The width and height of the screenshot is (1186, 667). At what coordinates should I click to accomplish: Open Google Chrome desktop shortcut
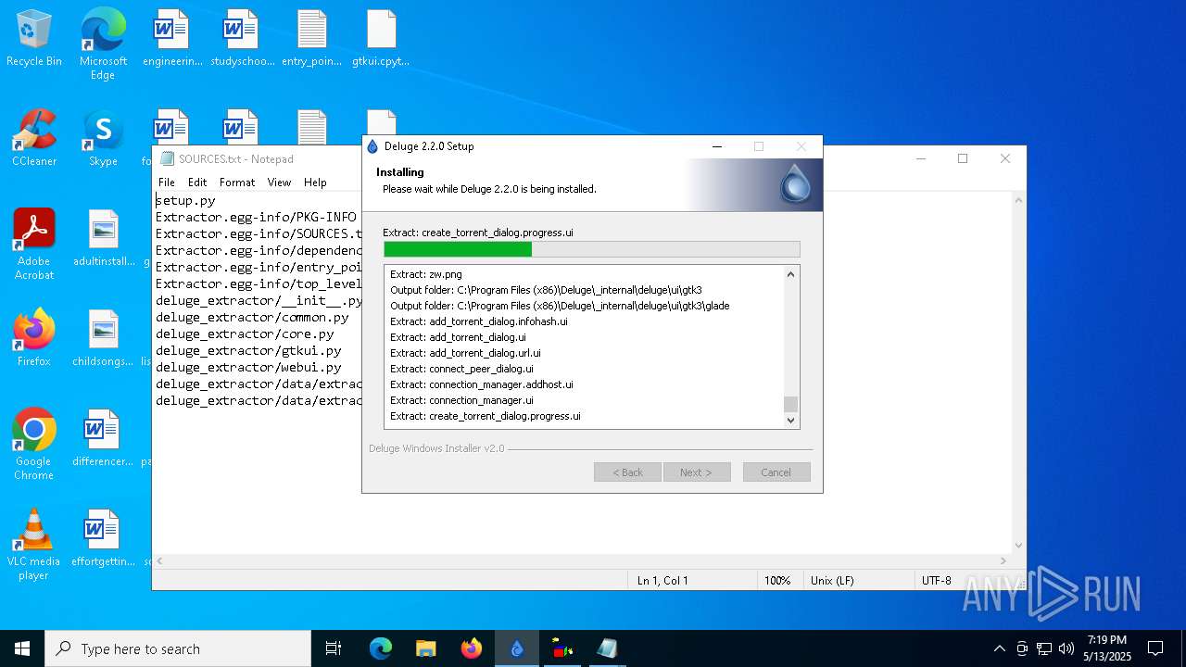pyautogui.click(x=34, y=445)
